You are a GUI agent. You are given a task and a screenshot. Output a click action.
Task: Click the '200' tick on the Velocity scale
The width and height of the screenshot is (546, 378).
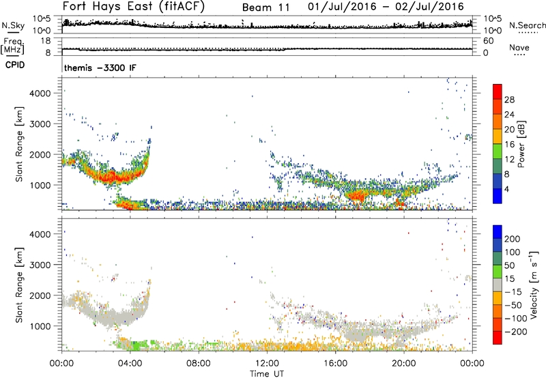513,239
